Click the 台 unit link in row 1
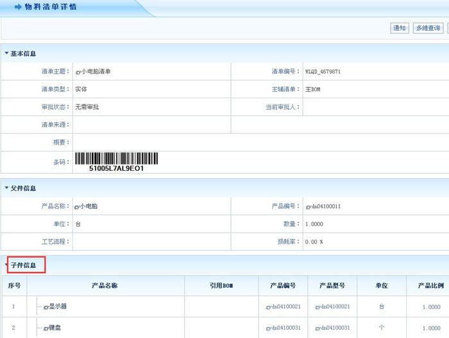Viewport: 449px width, 338px height. pyautogui.click(x=382, y=307)
